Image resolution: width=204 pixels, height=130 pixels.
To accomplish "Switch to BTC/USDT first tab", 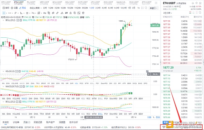I will pyautogui.click(x=6, y=3).
